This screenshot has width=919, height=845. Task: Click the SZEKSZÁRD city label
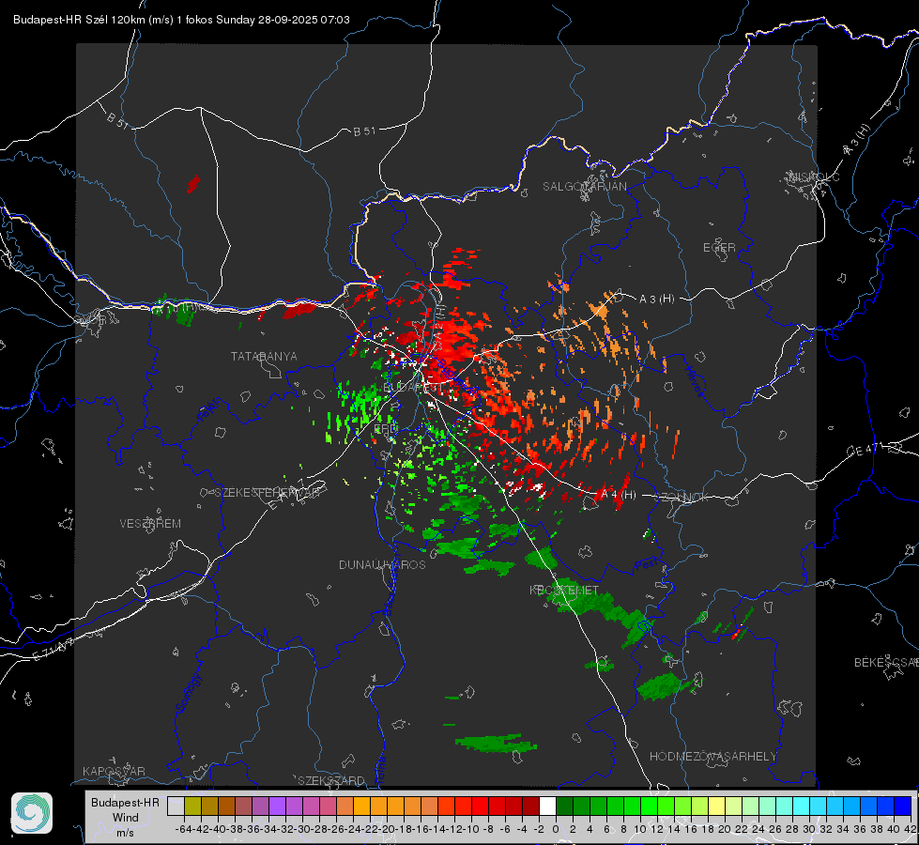click(x=331, y=780)
